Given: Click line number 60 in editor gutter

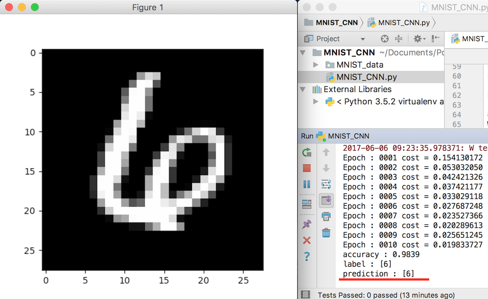Looking at the screenshot, I should pyautogui.click(x=457, y=76).
